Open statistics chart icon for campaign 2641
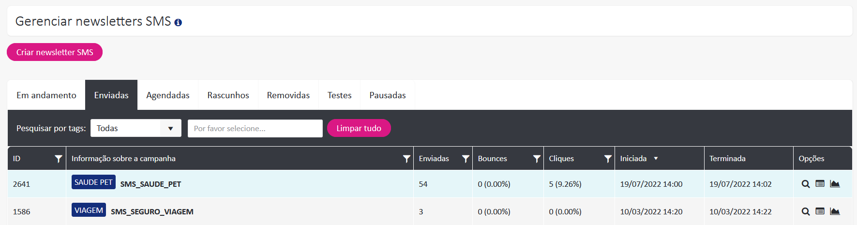 [835, 184]
